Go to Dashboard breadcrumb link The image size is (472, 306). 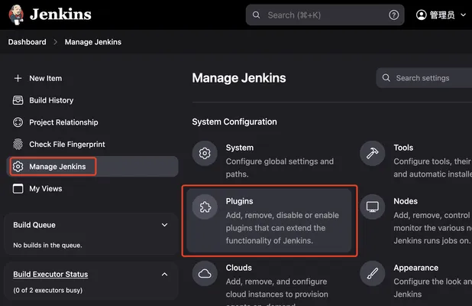pyautogui.click(x=27, y=42)
